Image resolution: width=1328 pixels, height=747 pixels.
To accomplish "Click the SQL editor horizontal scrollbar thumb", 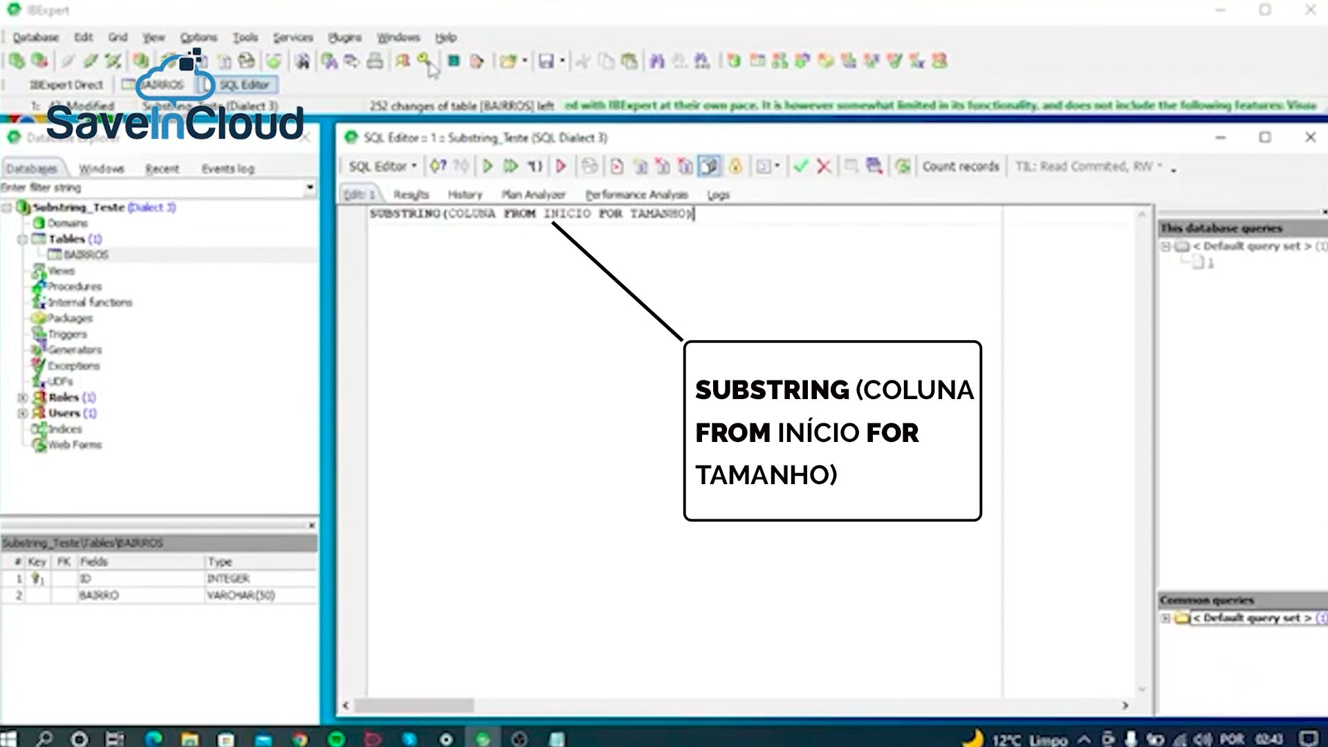I will click(415, 705).
